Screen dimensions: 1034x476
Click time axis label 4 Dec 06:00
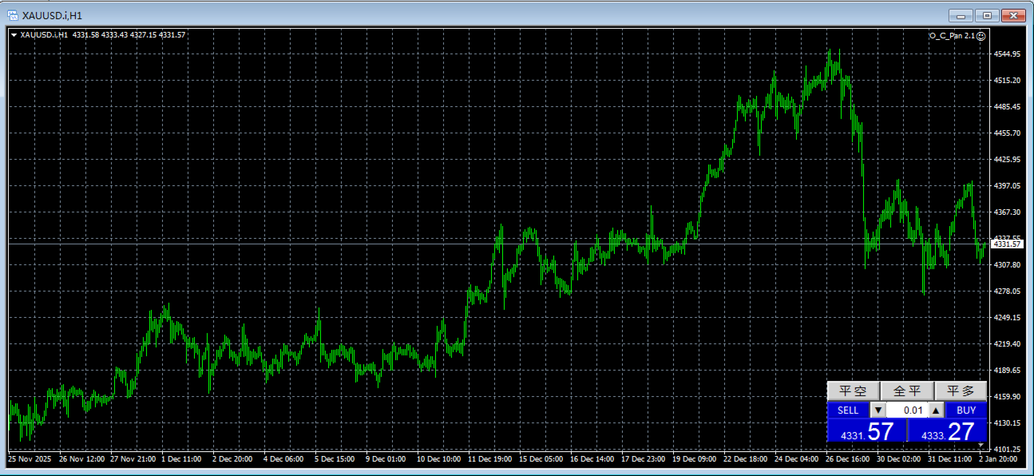click(x=283, y=459)
